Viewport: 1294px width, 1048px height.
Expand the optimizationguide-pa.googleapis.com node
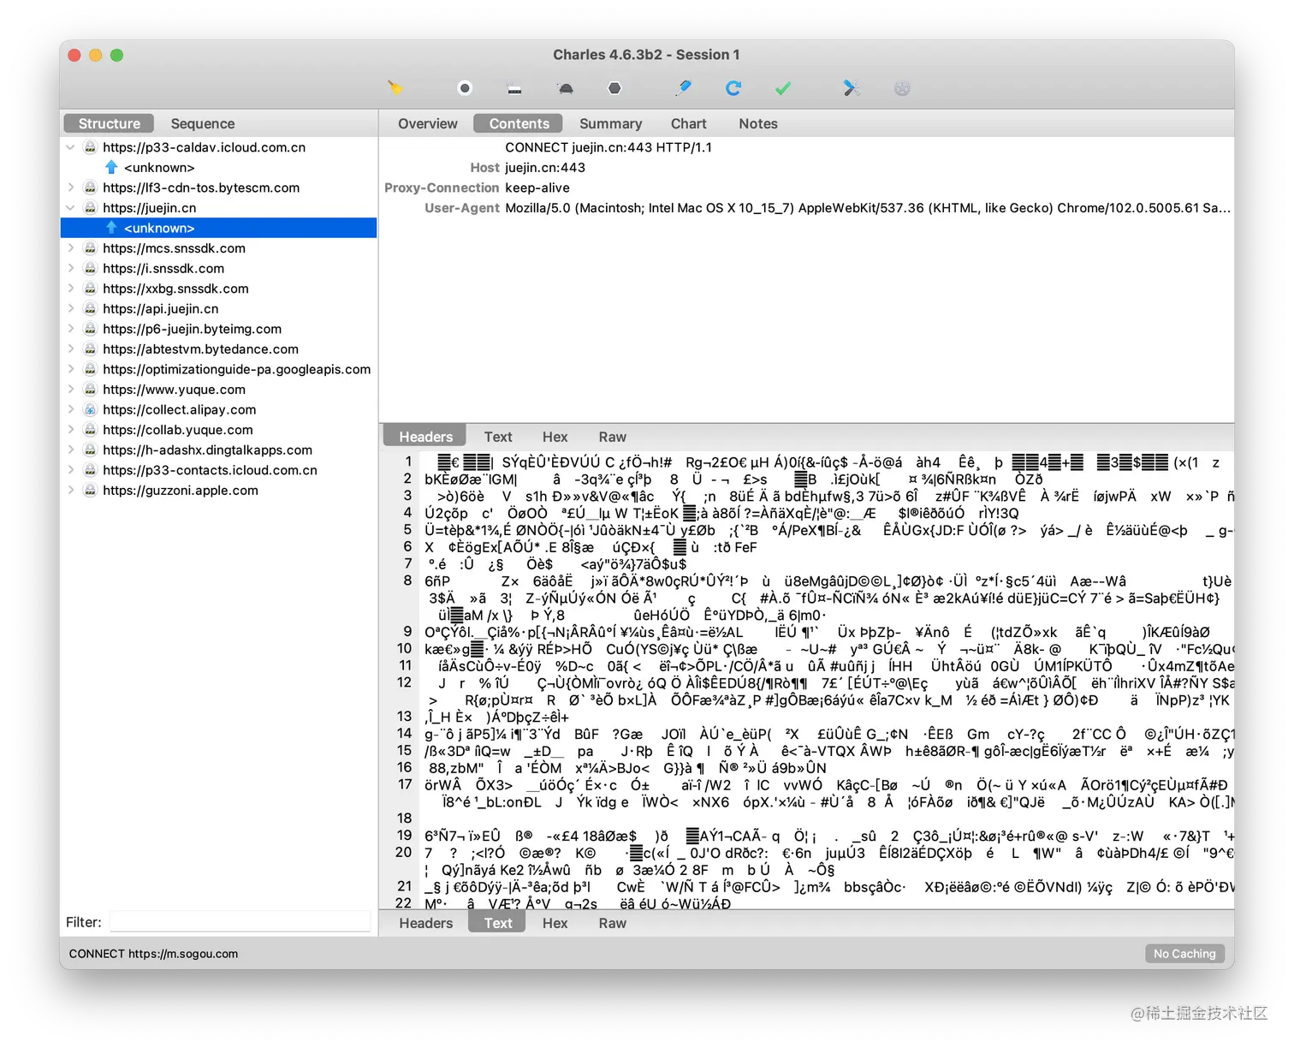tap(70, 369)
